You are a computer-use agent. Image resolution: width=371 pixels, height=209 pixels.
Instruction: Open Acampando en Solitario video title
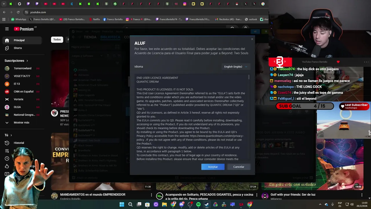[209, 197]
